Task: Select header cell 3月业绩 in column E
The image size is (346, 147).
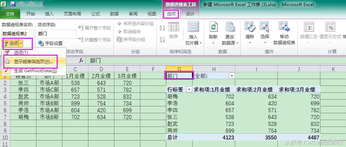Action: [x=127, y=76]
